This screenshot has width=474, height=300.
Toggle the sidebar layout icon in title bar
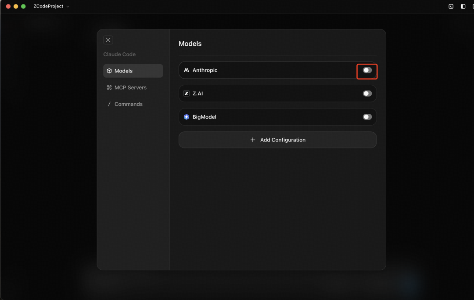[x=463, y=6]
